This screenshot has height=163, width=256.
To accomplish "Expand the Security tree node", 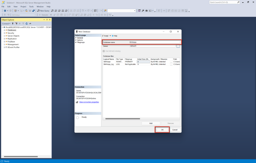I will [4, 33].
